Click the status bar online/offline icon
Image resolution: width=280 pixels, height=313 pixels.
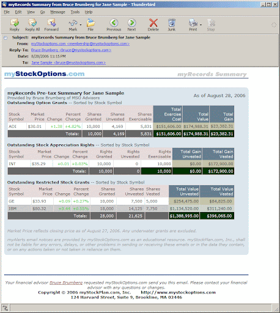[x=5, y=307]
